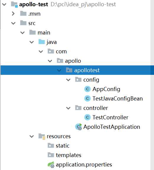Collapse the apollo-test project root

pyautogui.click(x=4, y=4)
